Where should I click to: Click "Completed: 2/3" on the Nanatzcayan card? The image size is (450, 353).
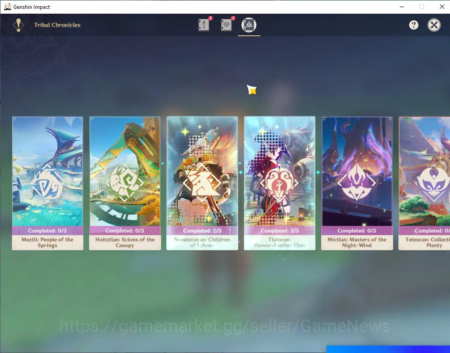tap(202, 231)
